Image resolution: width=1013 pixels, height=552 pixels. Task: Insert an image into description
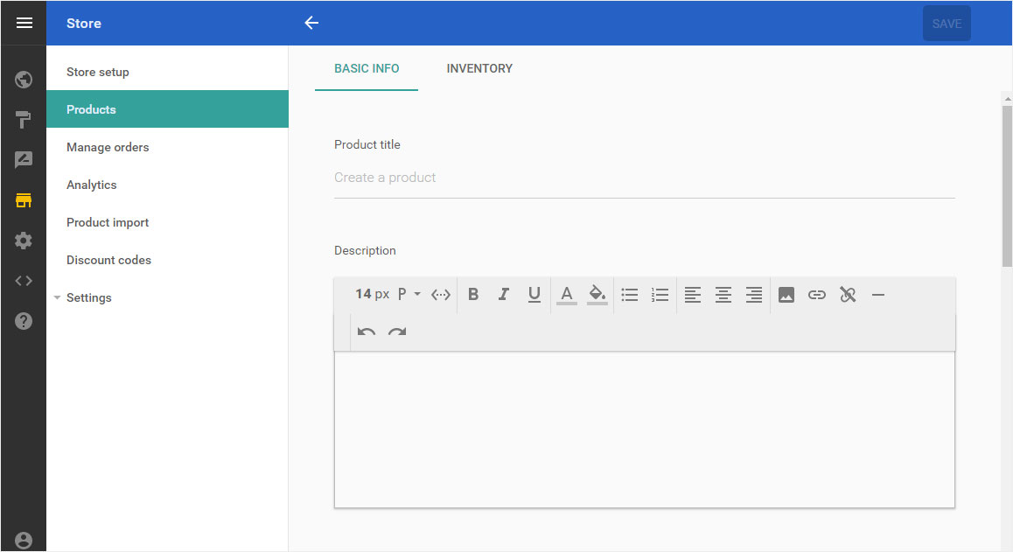point(786,295)
